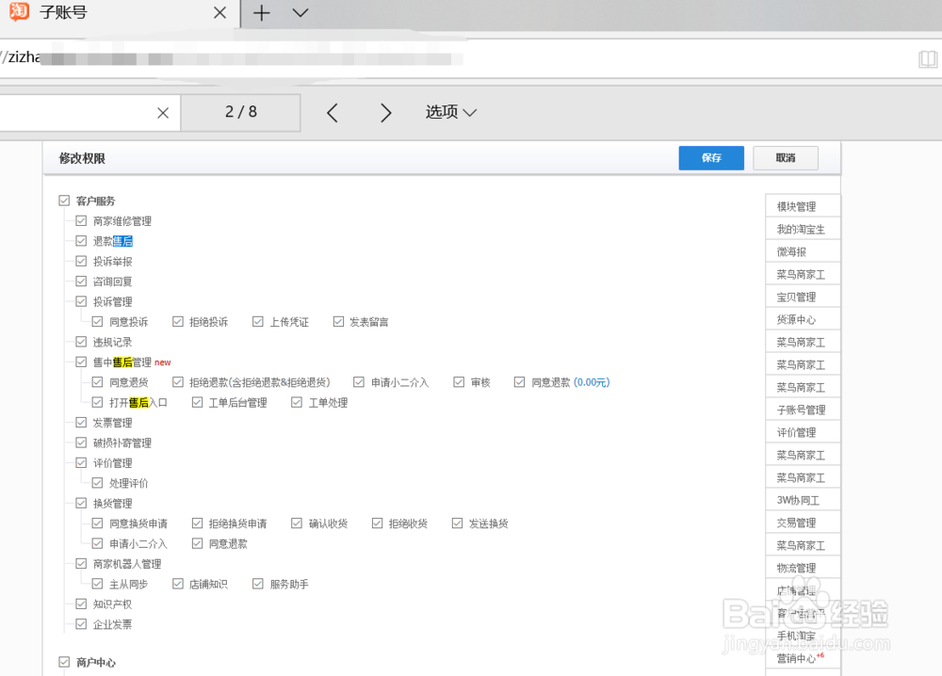This screenshot has width=942, height=676.
Task: Uncheck 同意投诉 option
Action: point(97,322)
